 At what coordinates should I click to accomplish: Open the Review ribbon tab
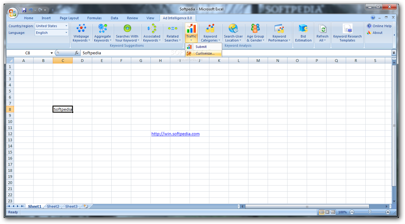coord(132,18)
